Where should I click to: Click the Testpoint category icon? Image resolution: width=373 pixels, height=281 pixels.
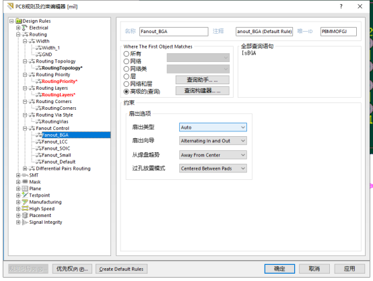click(x=25, y=195)
